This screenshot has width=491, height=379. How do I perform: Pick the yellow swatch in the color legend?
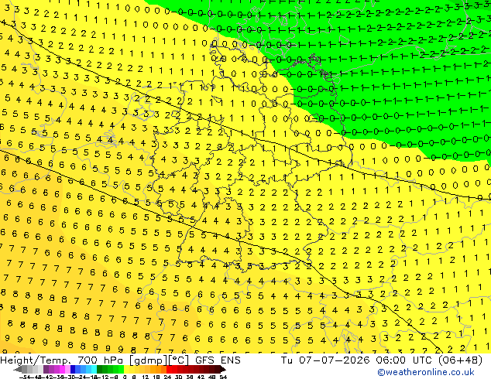(126, 369)
